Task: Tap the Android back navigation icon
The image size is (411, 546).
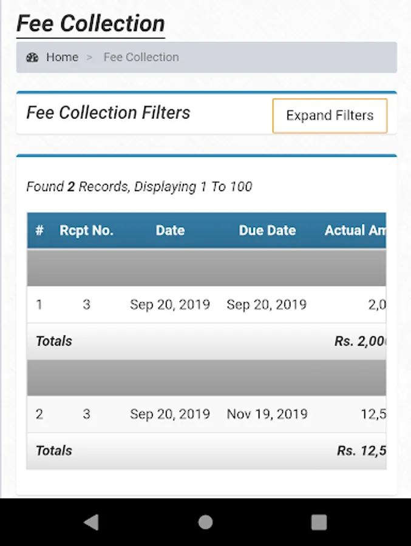Action: (91, 522)
